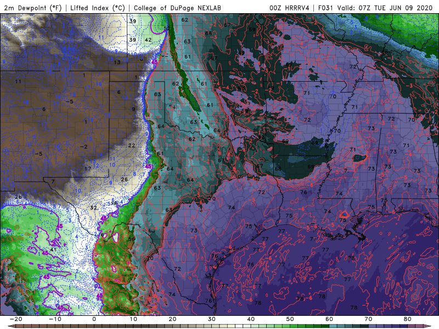The width and height of the screenshot is (439, 329).
Task: Click the black '56' dewpoint value on the map
Action: click(x=132, y=239)
